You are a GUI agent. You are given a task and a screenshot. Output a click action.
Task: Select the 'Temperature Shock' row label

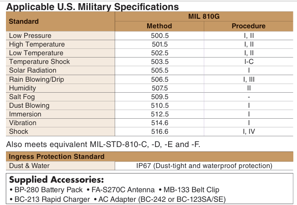point(39,62)
